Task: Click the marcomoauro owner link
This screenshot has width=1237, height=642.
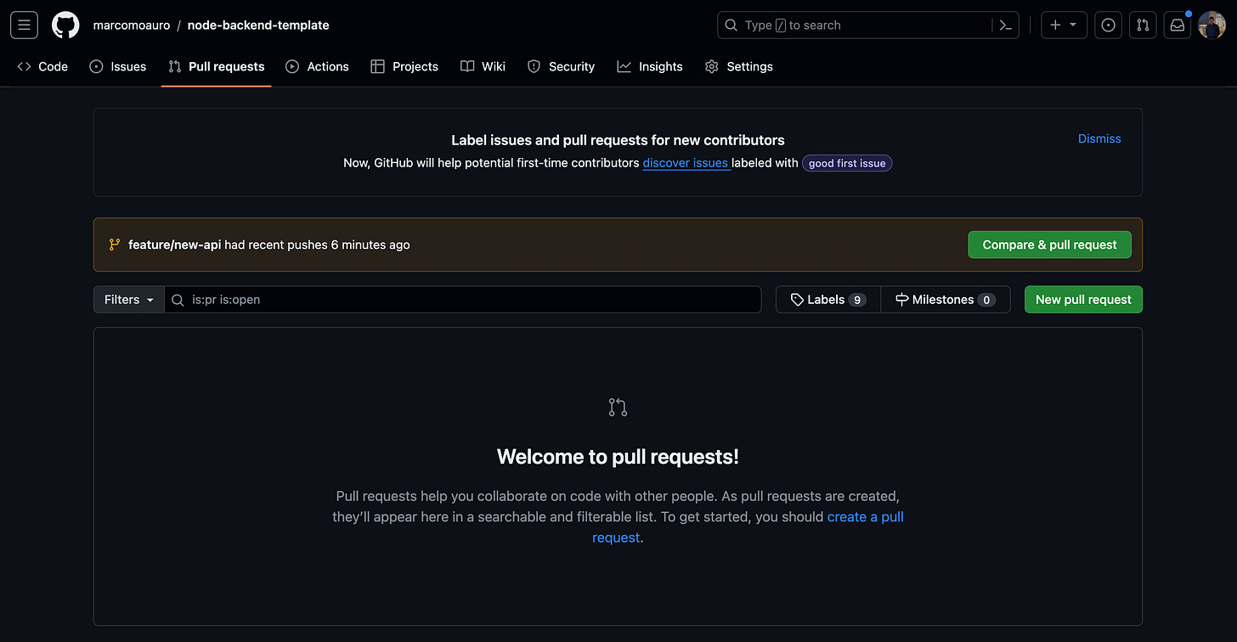Action: coord(131,25)
